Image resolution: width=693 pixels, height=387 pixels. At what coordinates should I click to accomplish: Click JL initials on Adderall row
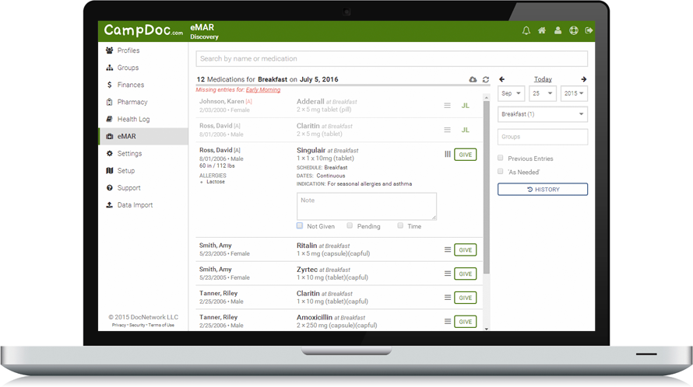466,106
